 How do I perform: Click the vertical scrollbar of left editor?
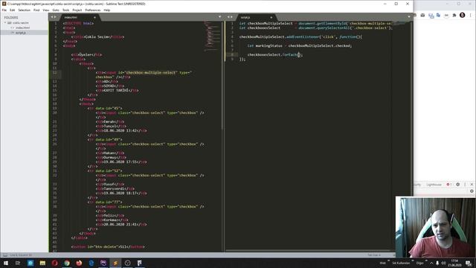point(222,76)
